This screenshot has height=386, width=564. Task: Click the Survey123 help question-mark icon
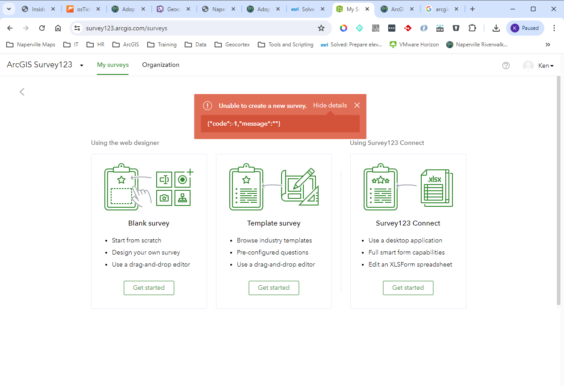506,66
